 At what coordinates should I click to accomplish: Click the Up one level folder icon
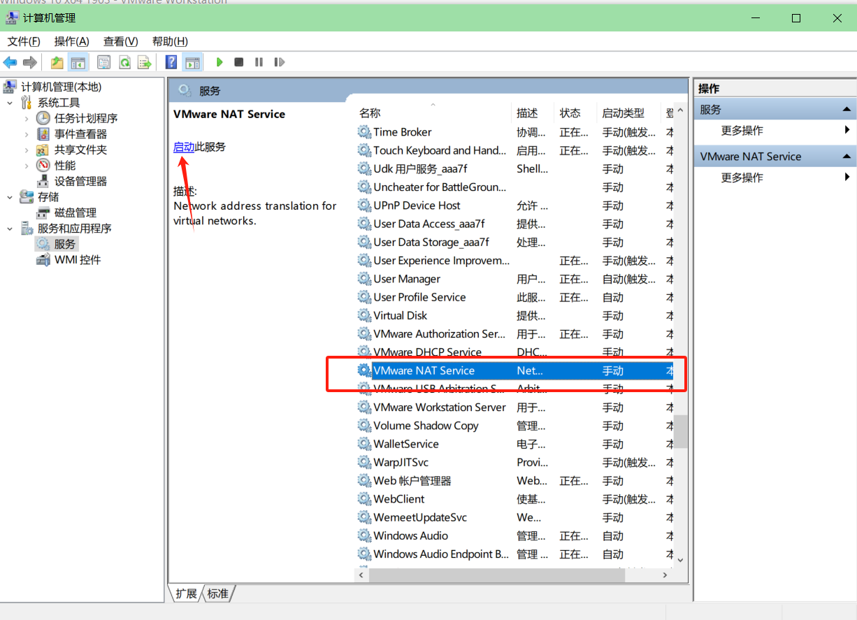(x=57, y=62)
